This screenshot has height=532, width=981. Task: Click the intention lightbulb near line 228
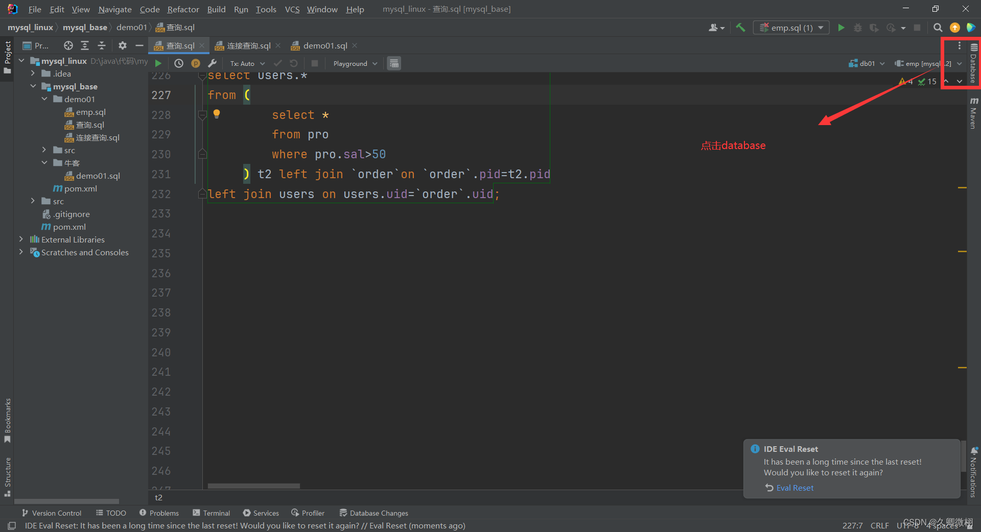tap(217, 114)
